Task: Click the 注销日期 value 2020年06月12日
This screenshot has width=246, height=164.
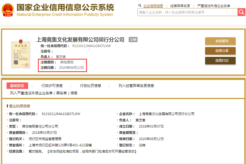Action: (x=71, y=68)
